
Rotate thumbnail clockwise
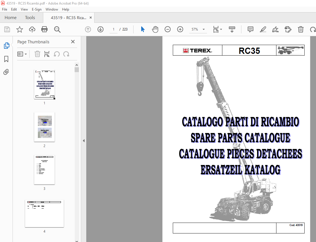click(x=66, y=54)
